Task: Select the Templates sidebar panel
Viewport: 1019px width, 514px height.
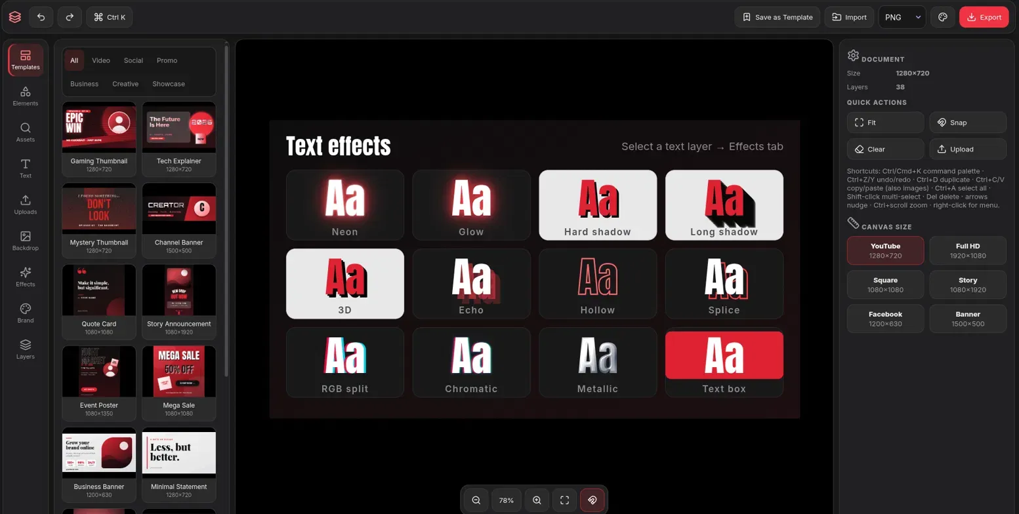Action: tap(26, 60)
